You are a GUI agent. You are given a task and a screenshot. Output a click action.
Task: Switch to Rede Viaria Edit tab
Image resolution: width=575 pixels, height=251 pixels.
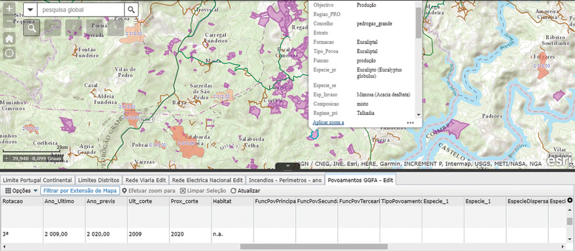(x=146, y=180)
